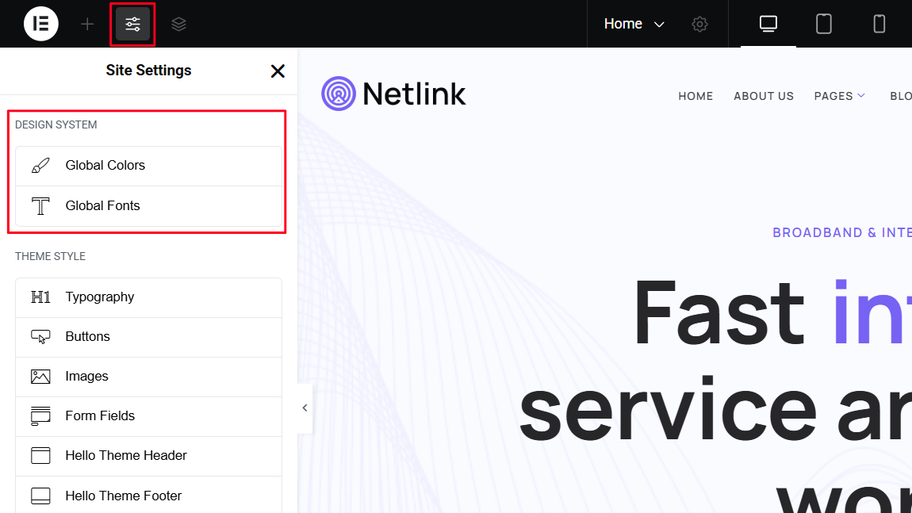Switch to desktop preview mode

[x=768, y=24]
